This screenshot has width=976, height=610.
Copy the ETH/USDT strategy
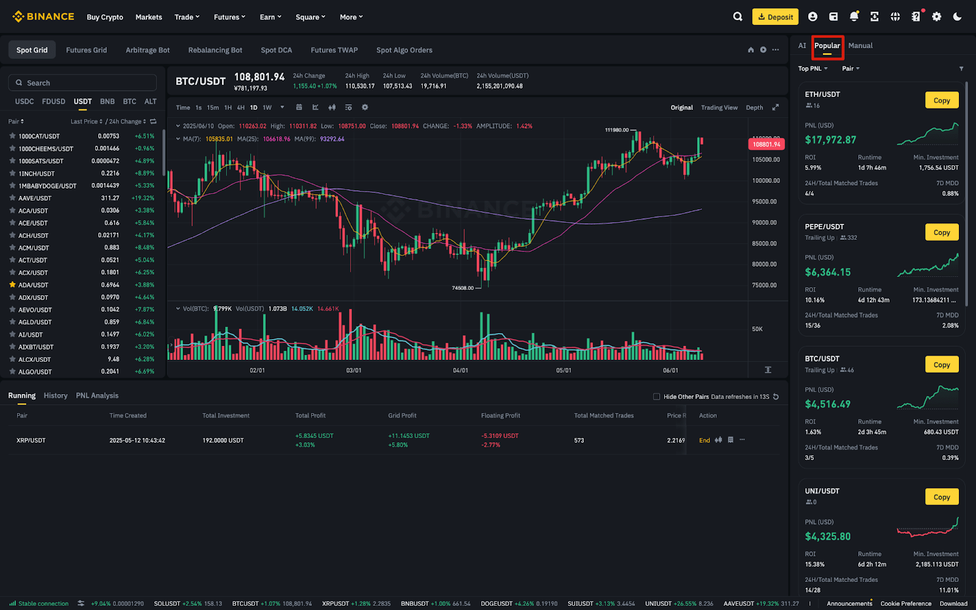[941, 99]
